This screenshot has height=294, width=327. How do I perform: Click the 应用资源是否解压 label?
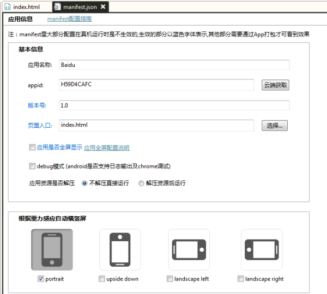[x=52, y=183]
